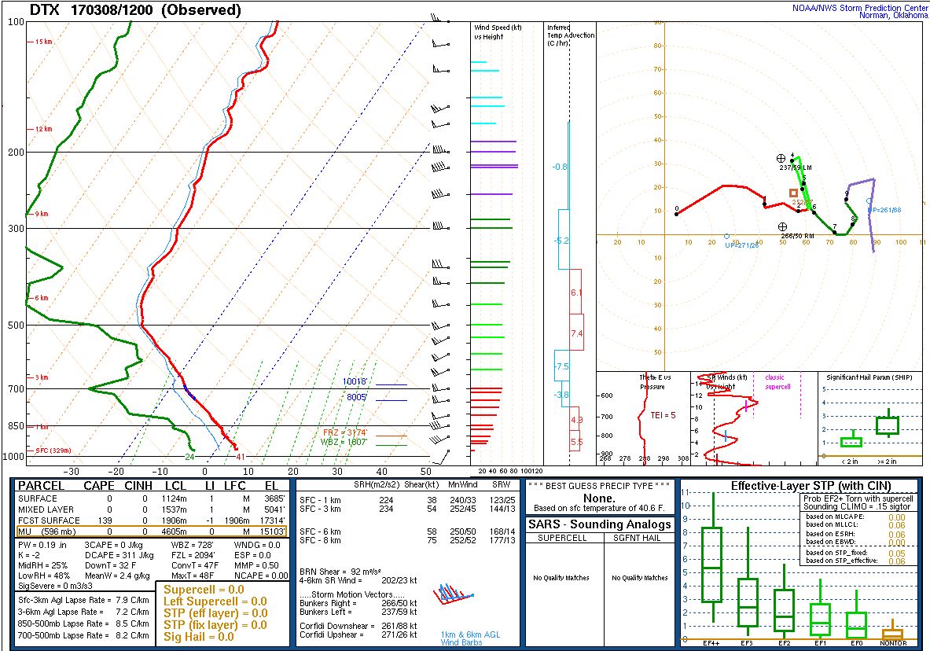The height and width of the screenshot is (651, 930).
Task: Click the '>= 2 in' SHIP box plot
Action: tap(888, 425)
